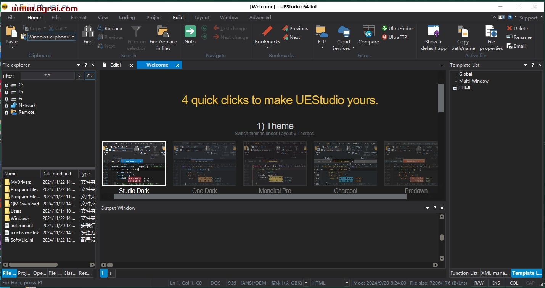Open File properties

point(491,32)
